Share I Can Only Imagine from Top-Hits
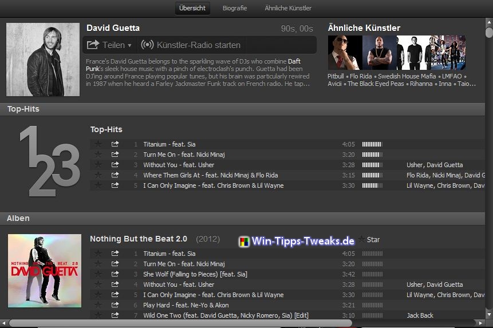Viewport: 493px width, 328px height. click(115, 185)
